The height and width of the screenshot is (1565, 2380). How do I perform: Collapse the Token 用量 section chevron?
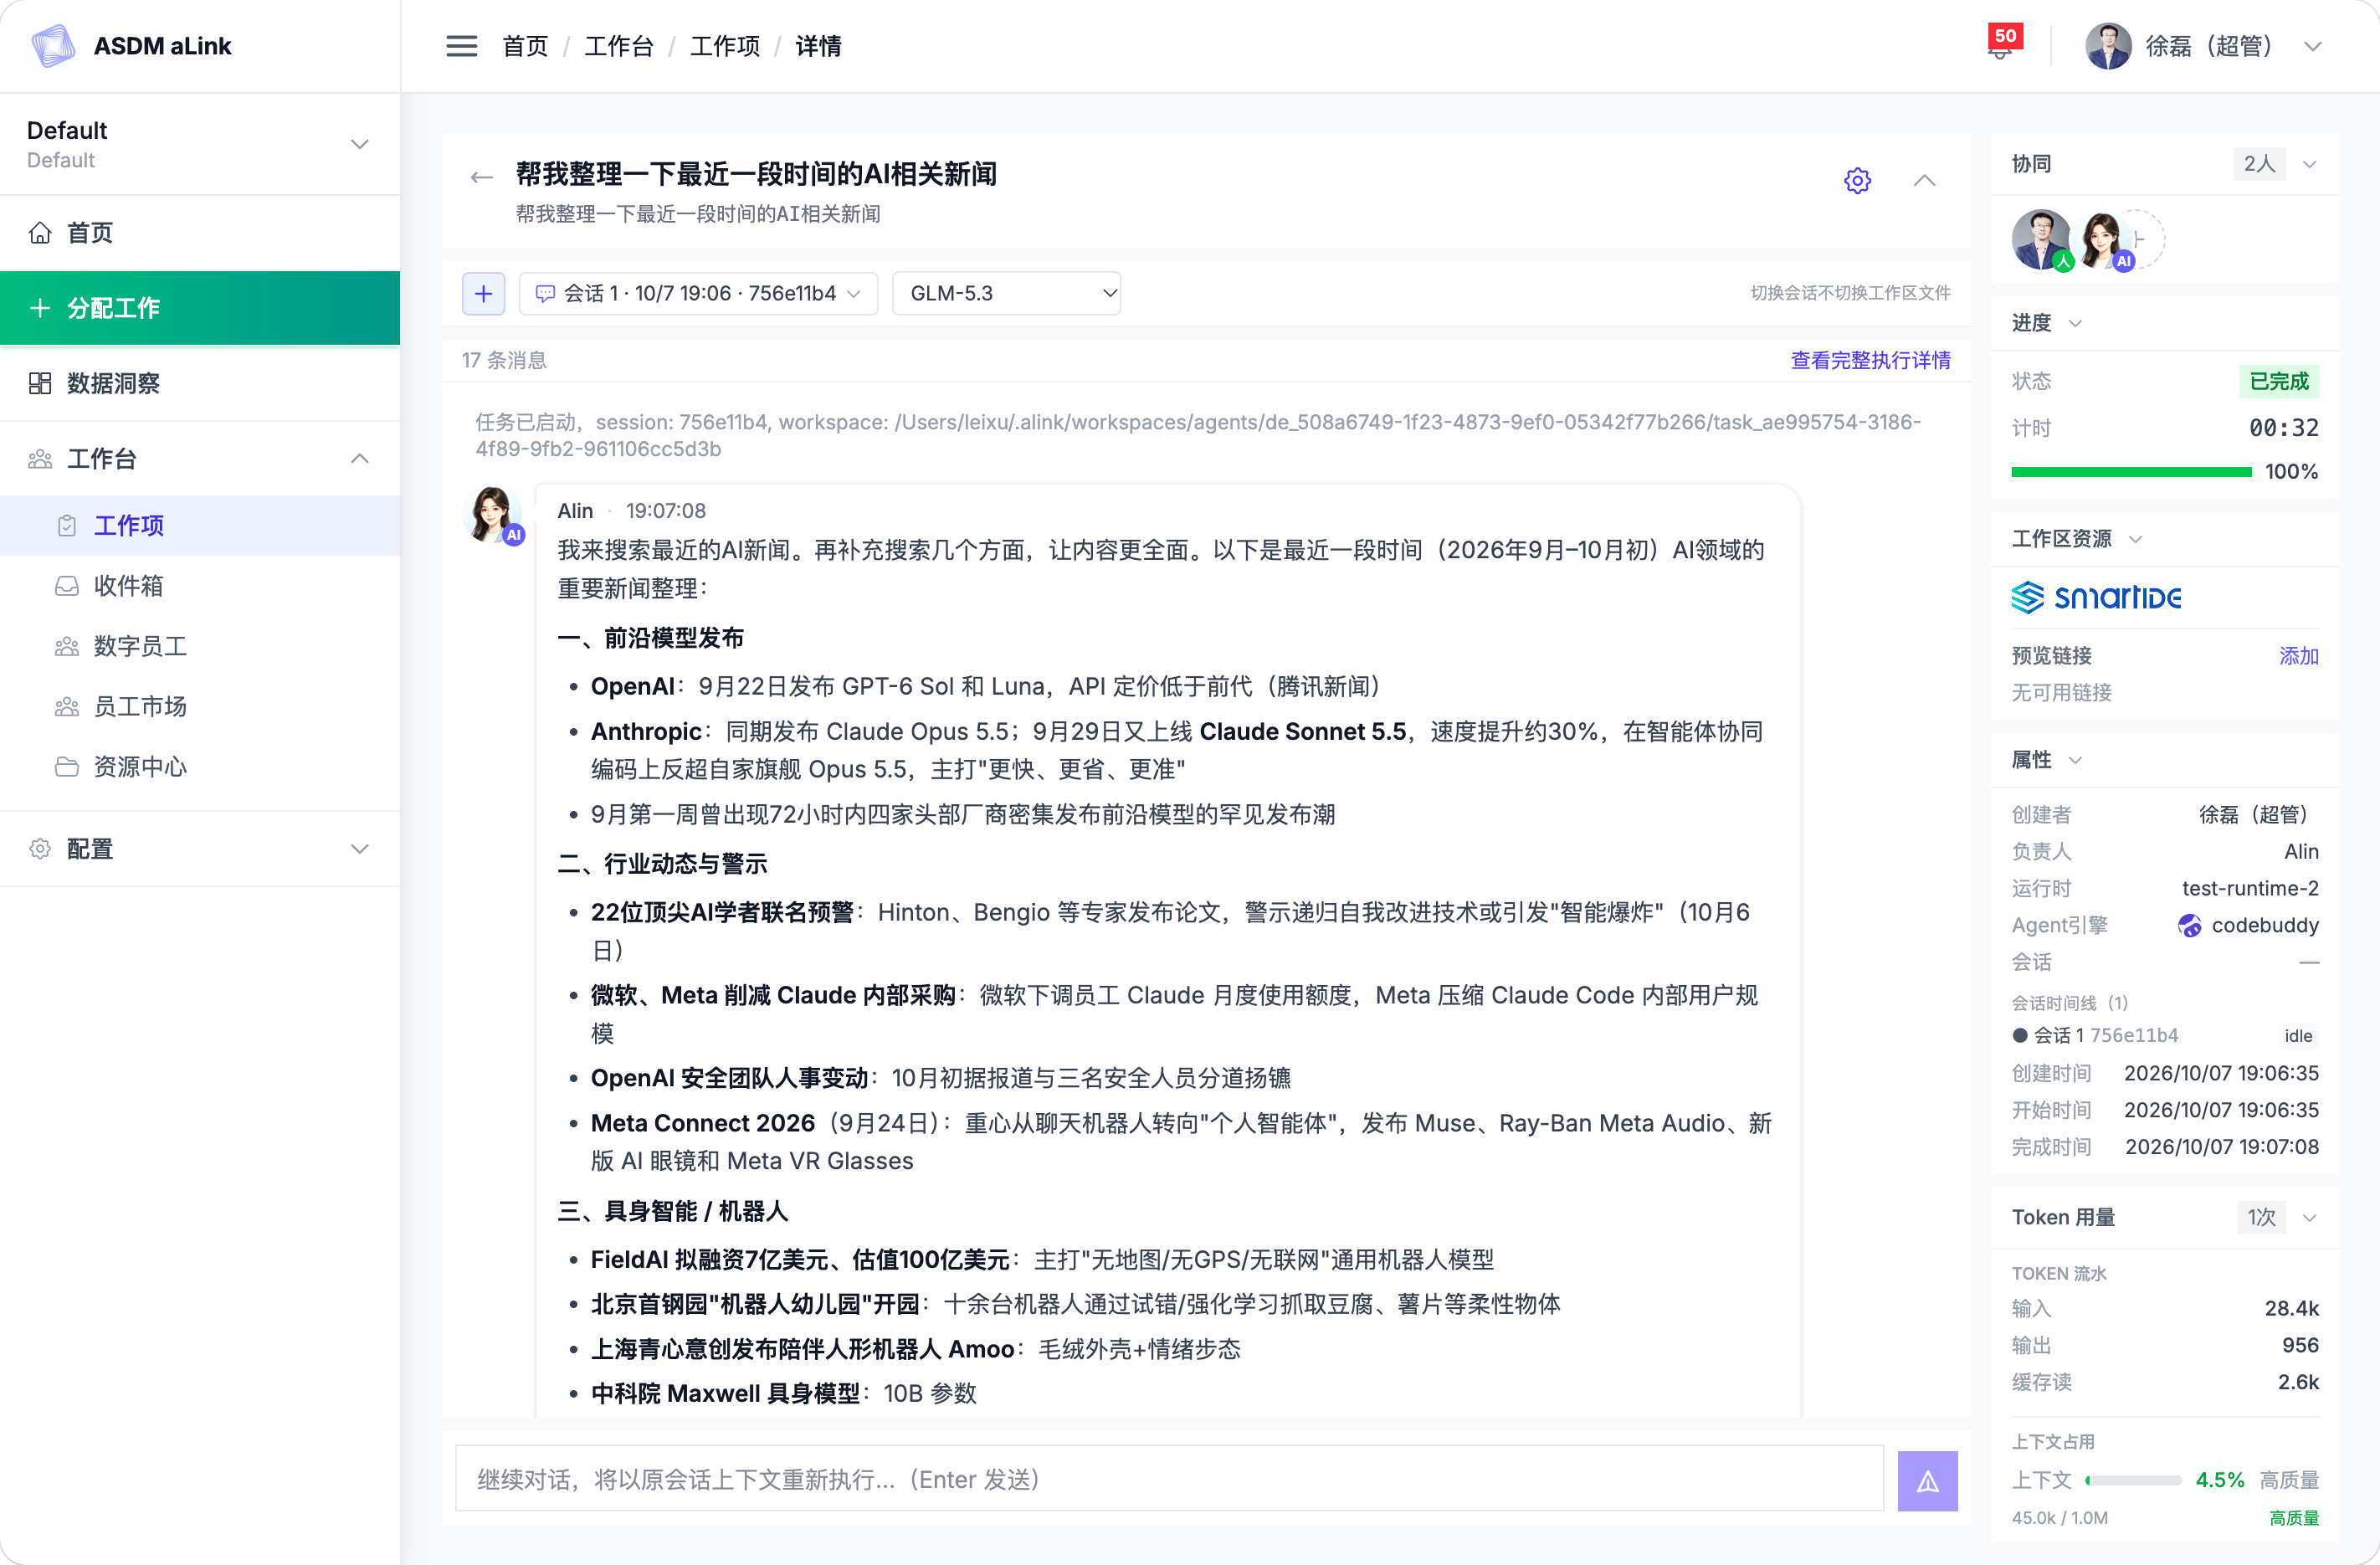tap(2309, 1218)
